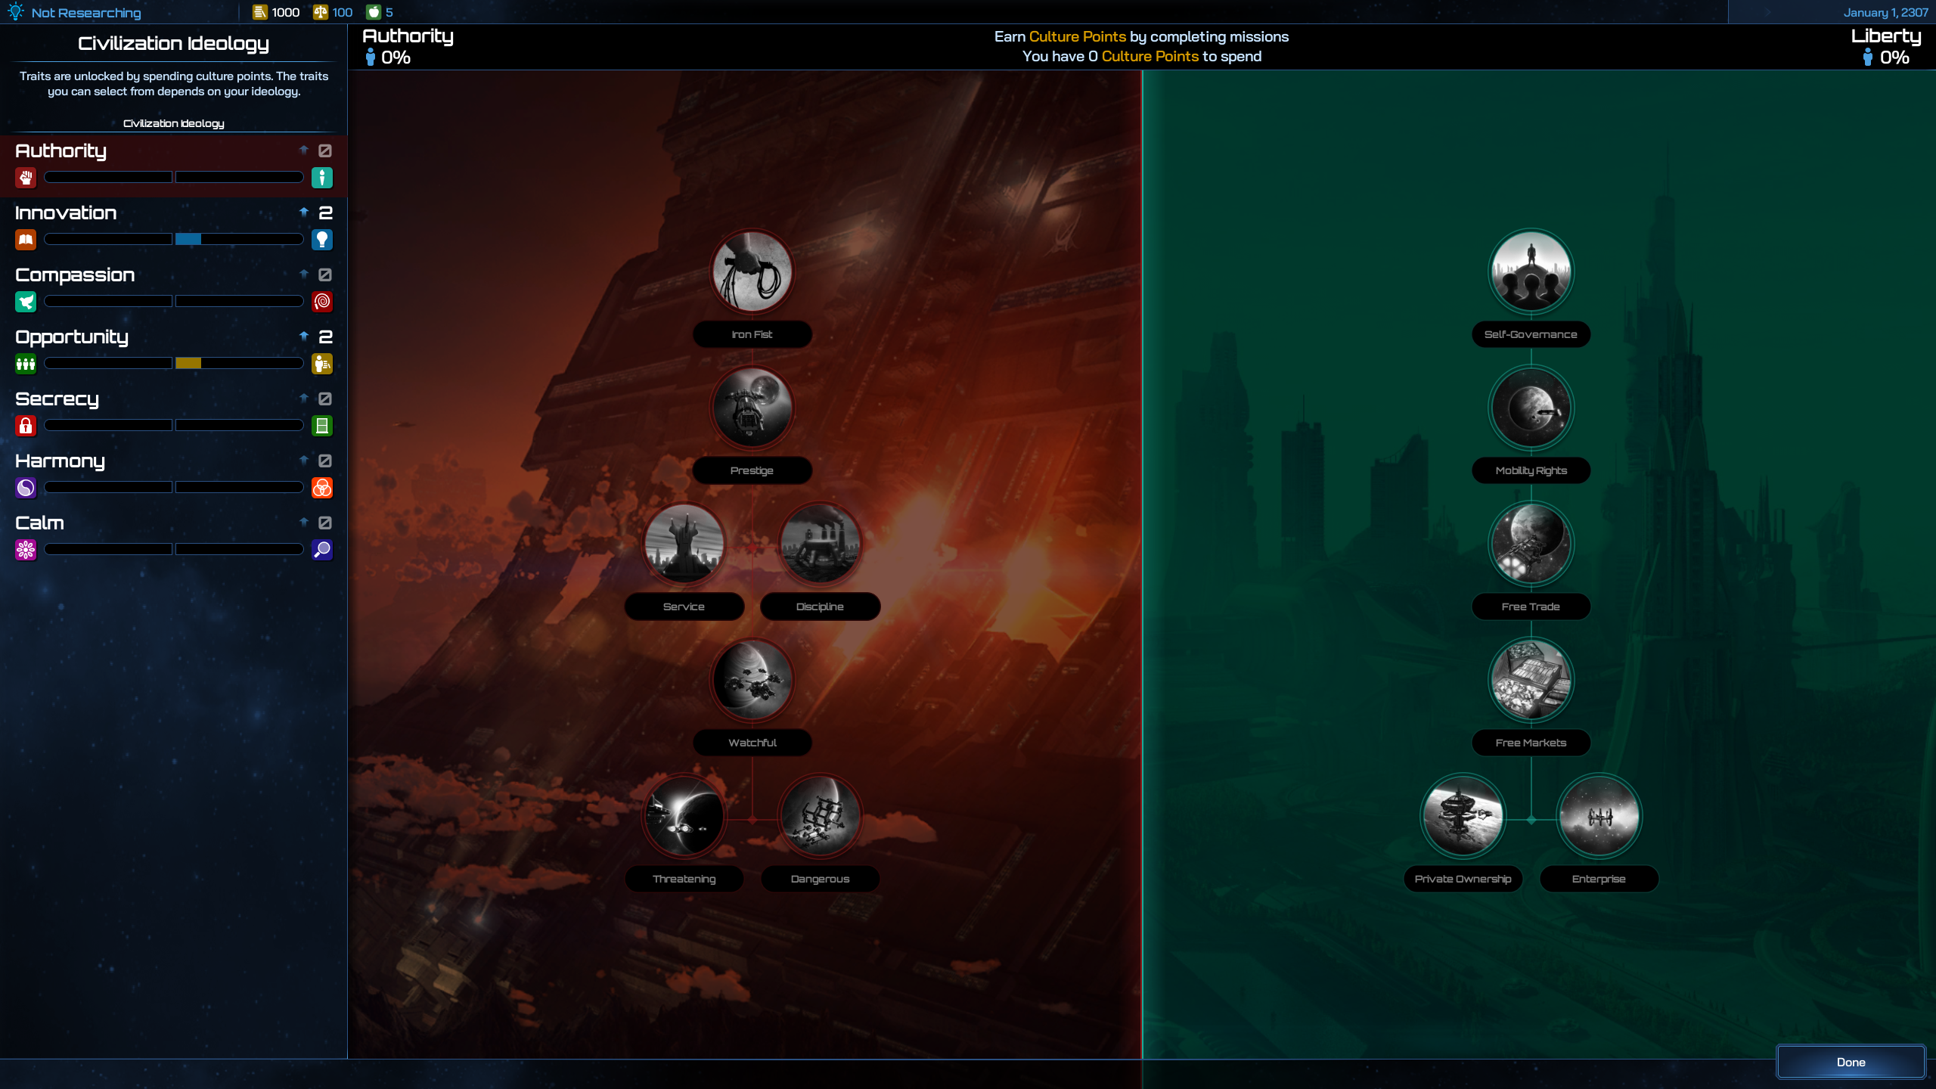Viewport: 1936px width, 1089px height.
Task: Click the Innovation level up arrow
Action: pyautogui.click(x=304, y=212)
